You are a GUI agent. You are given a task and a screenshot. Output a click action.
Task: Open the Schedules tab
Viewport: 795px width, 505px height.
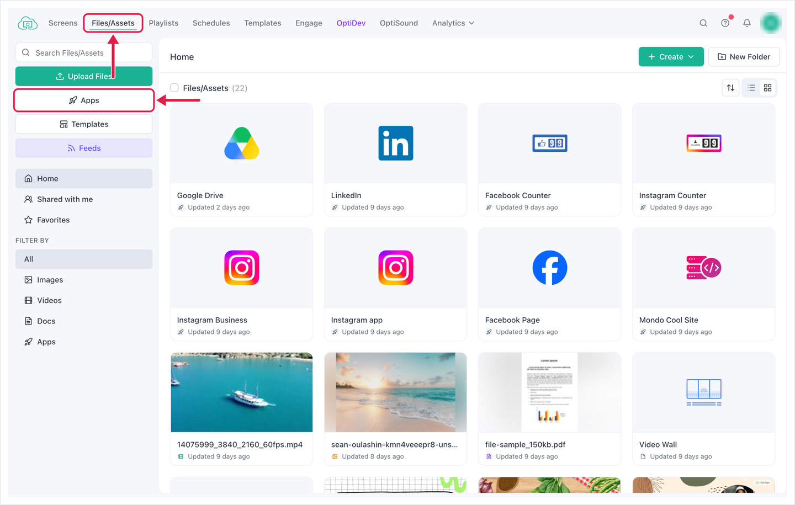(x=211, y=23)
